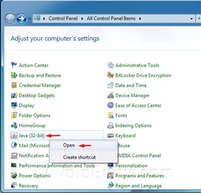Open the Personalization link
Image resolution: width=201 pixels, height=193 pixels.
[131, 165]
